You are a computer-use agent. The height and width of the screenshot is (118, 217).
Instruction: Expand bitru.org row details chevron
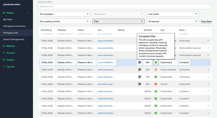tap(208, 84)
